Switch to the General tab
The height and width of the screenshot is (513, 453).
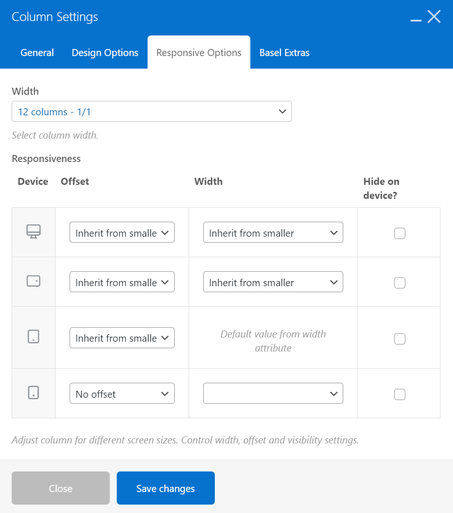pyautogui.click(x=37, y=53)
